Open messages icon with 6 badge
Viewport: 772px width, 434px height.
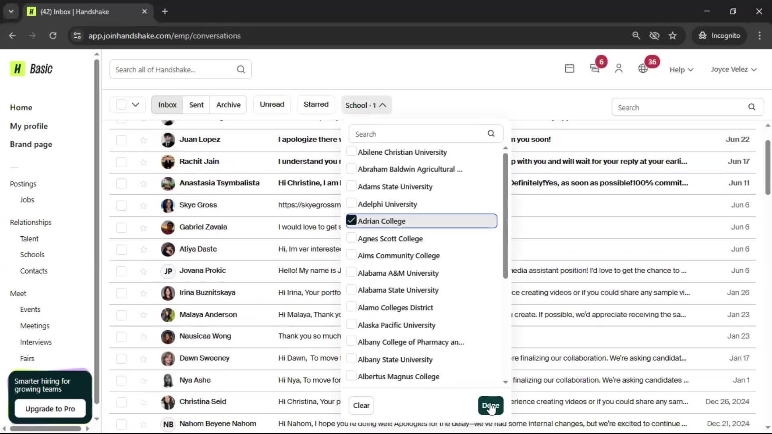click(x=595, y=69)
